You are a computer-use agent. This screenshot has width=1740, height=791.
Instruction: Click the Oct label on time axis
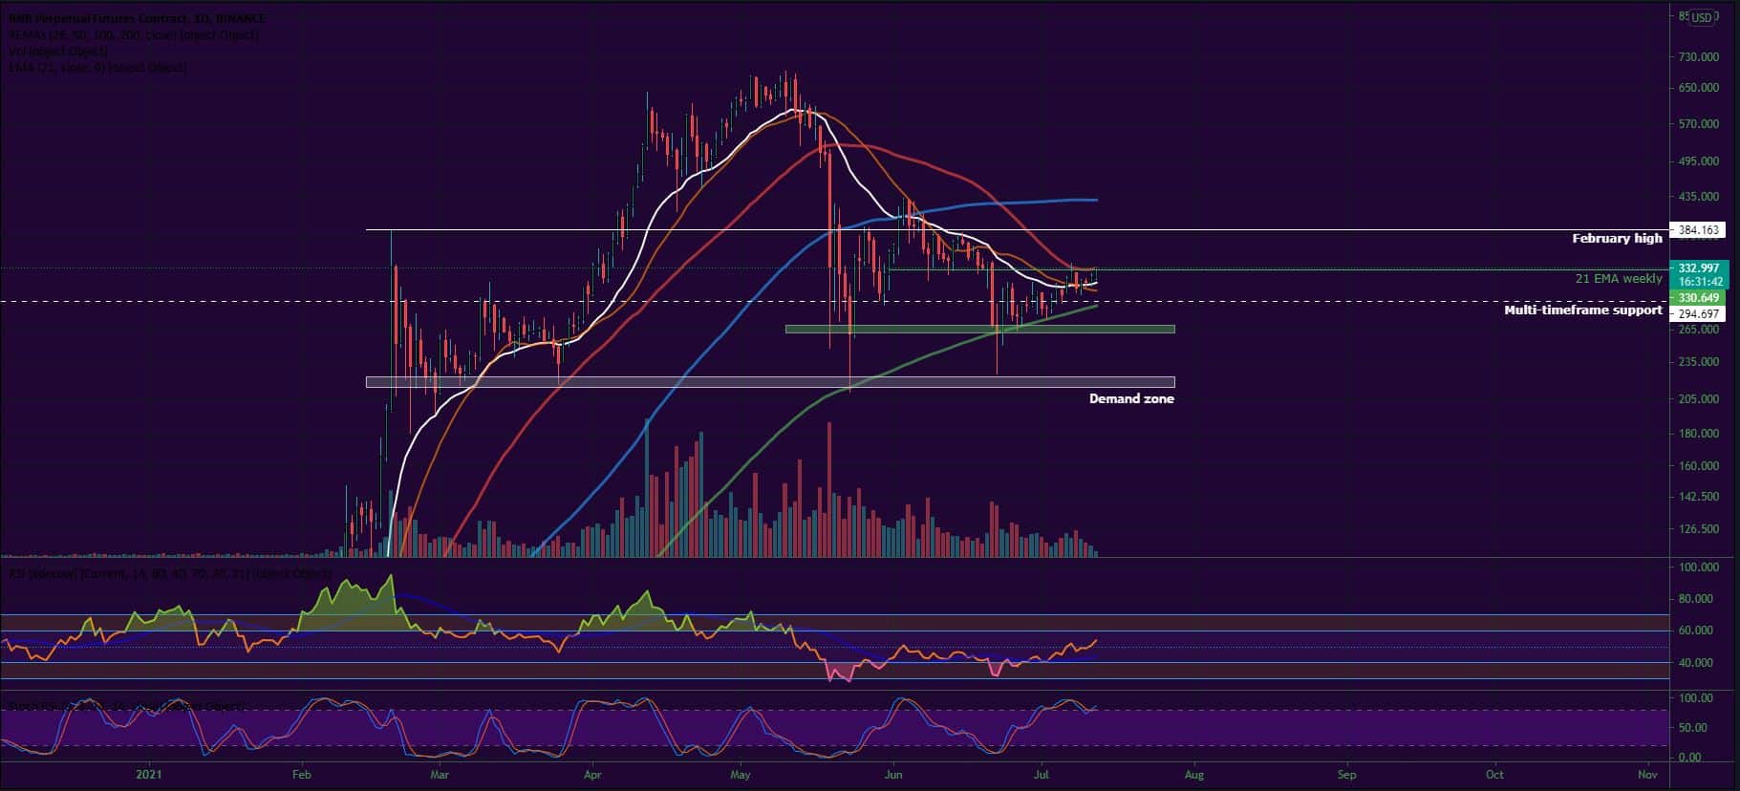[x=1494, y=775]
